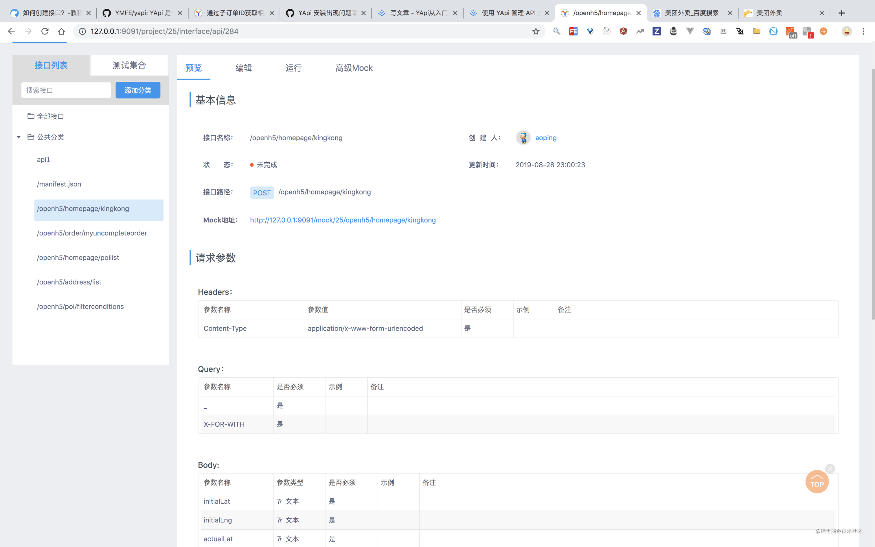Image resolution: width=875 pixels, height=547 pixels.
Task: Open the blue Z extension icon
Action: (657, 31)
